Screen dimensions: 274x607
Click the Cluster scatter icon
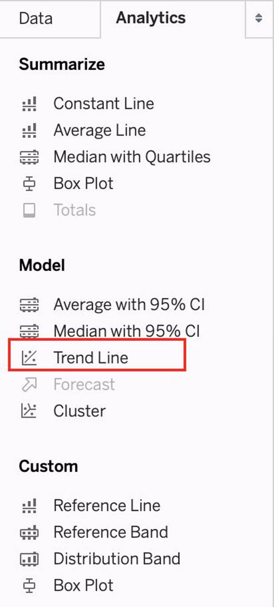(x=30, y=411)
